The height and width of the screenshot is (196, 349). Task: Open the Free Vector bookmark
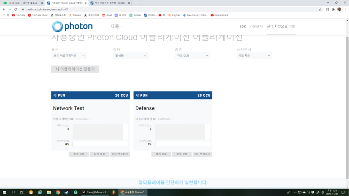click(195, 15)
